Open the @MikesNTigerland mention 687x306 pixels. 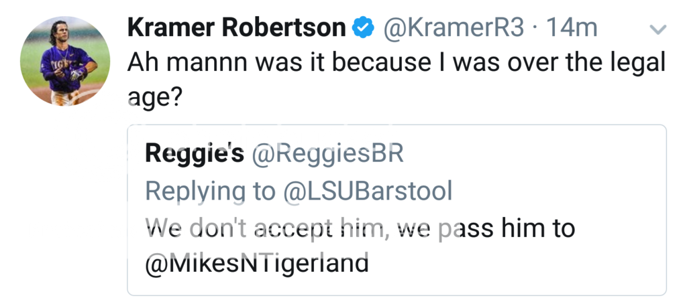point(257,263)
